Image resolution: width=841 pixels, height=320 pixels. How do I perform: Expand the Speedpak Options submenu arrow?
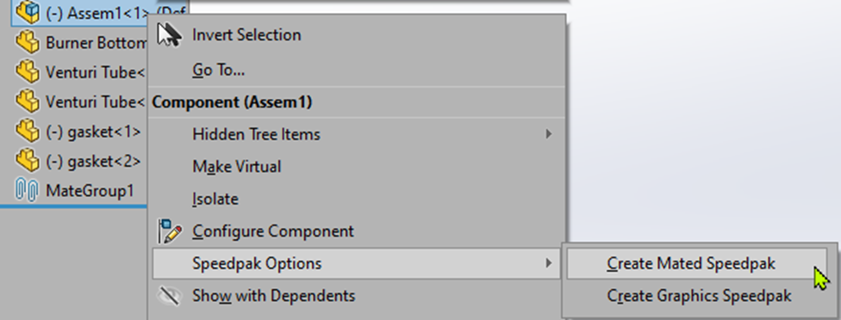[549, 262]
